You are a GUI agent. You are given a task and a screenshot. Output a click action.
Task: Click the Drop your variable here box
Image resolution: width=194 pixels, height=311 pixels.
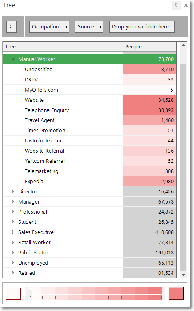pyautogui.click(x=142, y=27)
